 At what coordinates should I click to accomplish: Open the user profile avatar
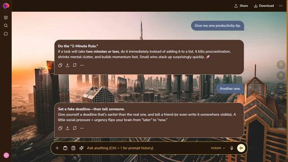coord(6,155)
